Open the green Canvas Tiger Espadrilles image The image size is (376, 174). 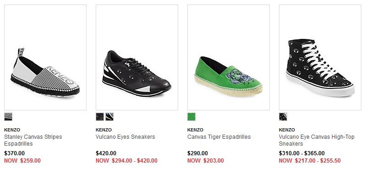click(x=229, y=58)
